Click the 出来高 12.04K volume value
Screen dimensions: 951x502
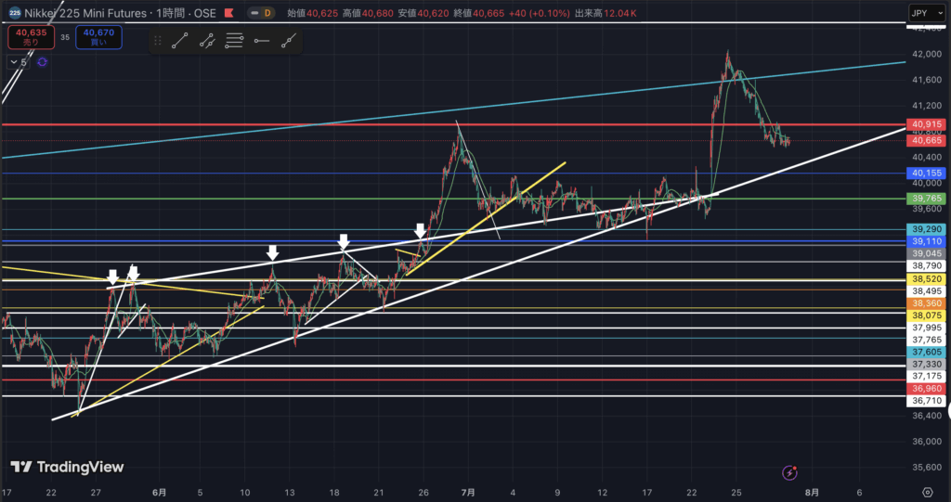tap(606, 13)
